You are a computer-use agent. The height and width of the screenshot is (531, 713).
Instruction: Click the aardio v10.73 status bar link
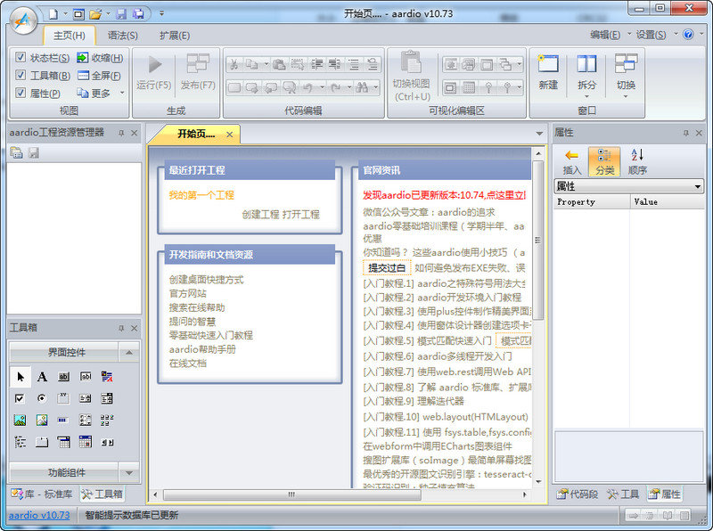[39, 515]
